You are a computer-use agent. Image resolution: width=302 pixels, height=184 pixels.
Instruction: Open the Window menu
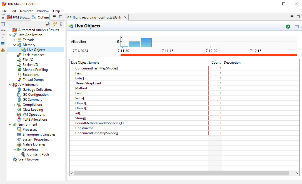coord(43,11)
